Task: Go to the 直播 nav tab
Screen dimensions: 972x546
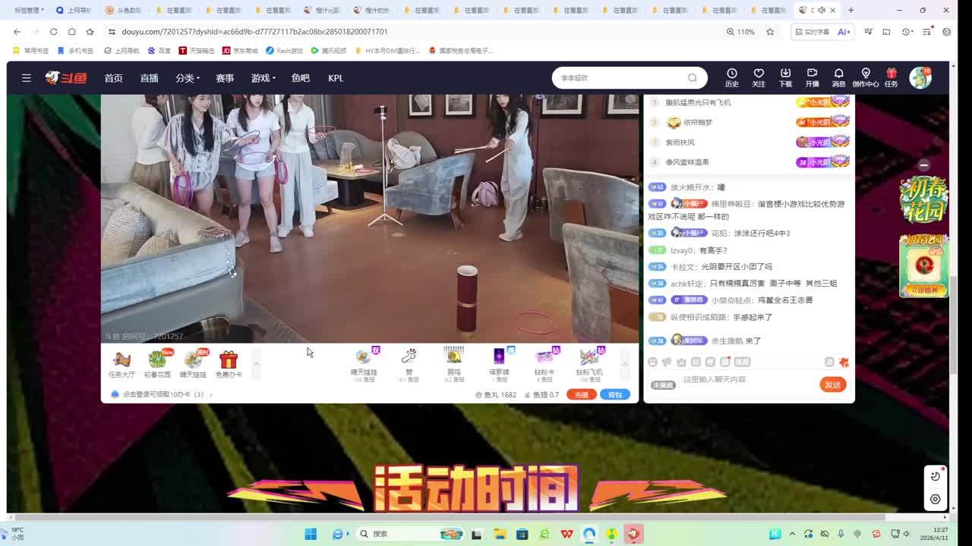Action: tap(149, 78)
